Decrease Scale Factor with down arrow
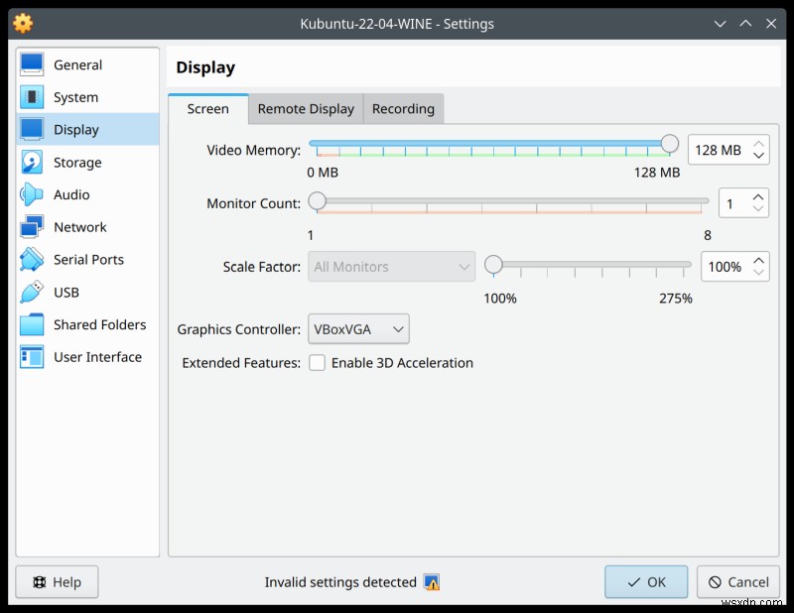Viewport: 794px width, 613px height. pyautogui.click(x=758, y=272)
